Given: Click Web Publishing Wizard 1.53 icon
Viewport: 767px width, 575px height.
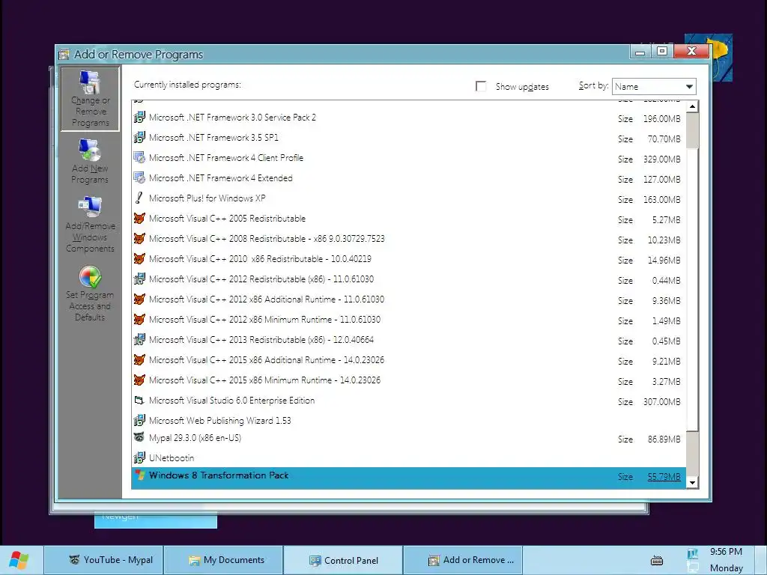Looking at the screenshot, I should (x=139, y=421).
